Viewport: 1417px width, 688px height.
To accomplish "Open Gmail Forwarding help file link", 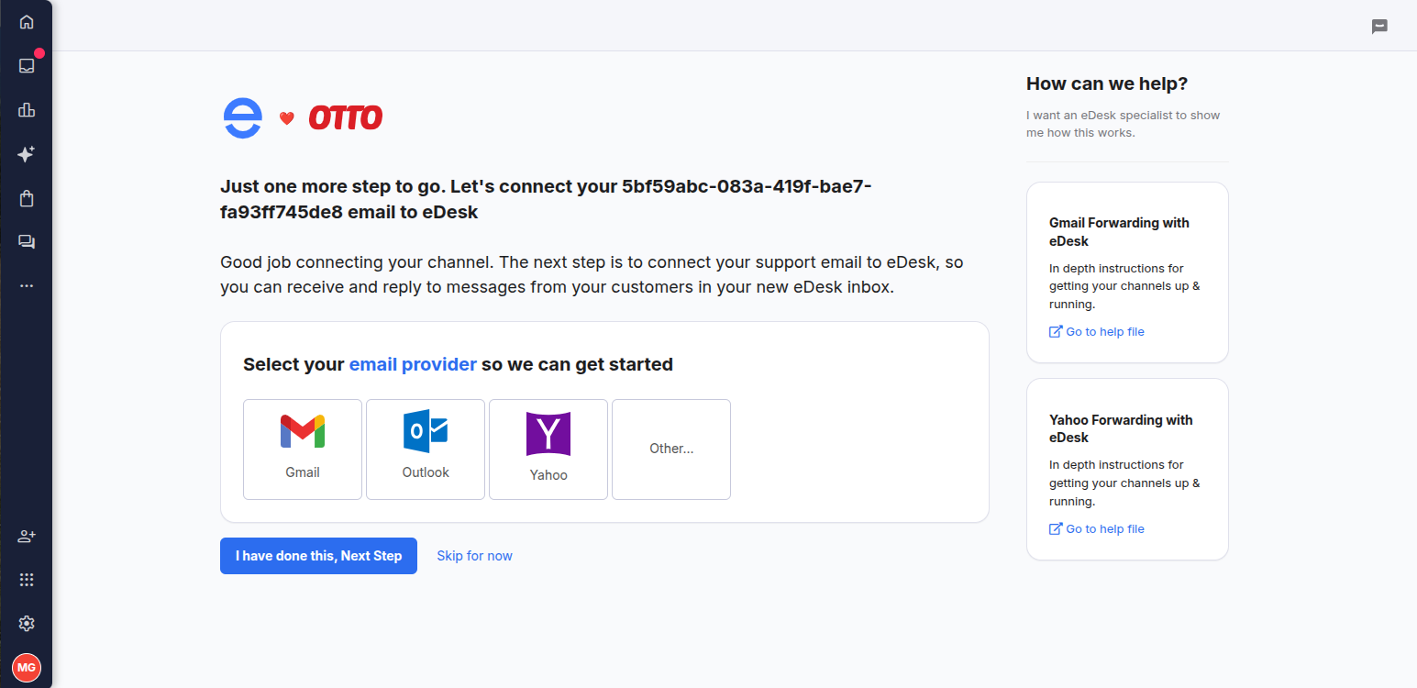I will pos(1097,332).
